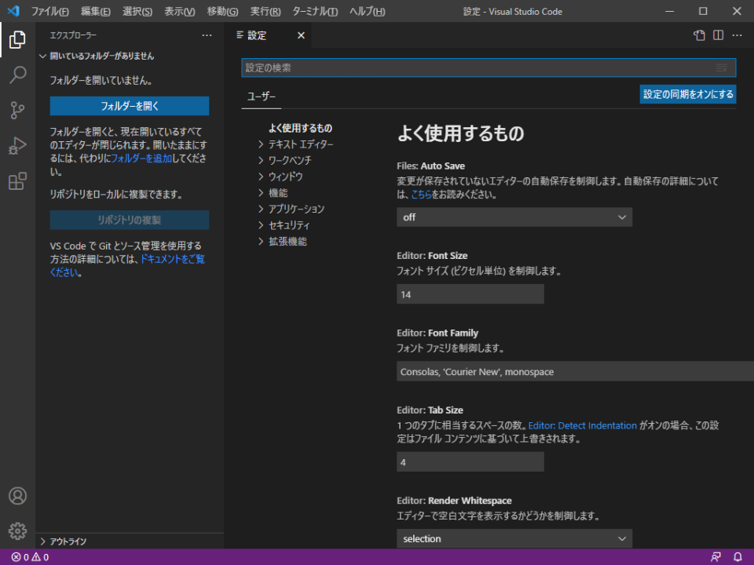Viewport: 754px width, 565px height.
Task: Click the フォルダーを開く button
Action: click(x=130, y=106)
